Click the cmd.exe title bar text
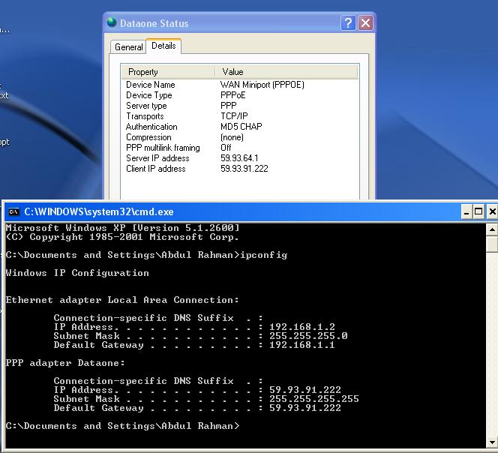The image size is (498, 453). pyautogui.click(x=99, y=212)
